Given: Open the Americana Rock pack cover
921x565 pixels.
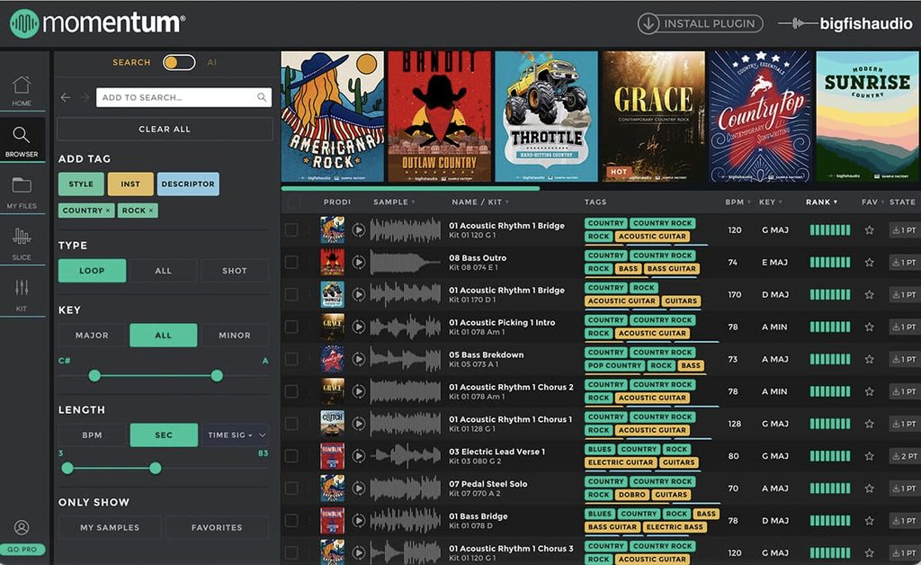Looking at the screenshot, I should pos(333,116).
